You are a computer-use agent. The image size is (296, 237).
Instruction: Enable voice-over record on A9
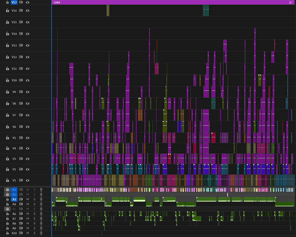click(41, 228)
